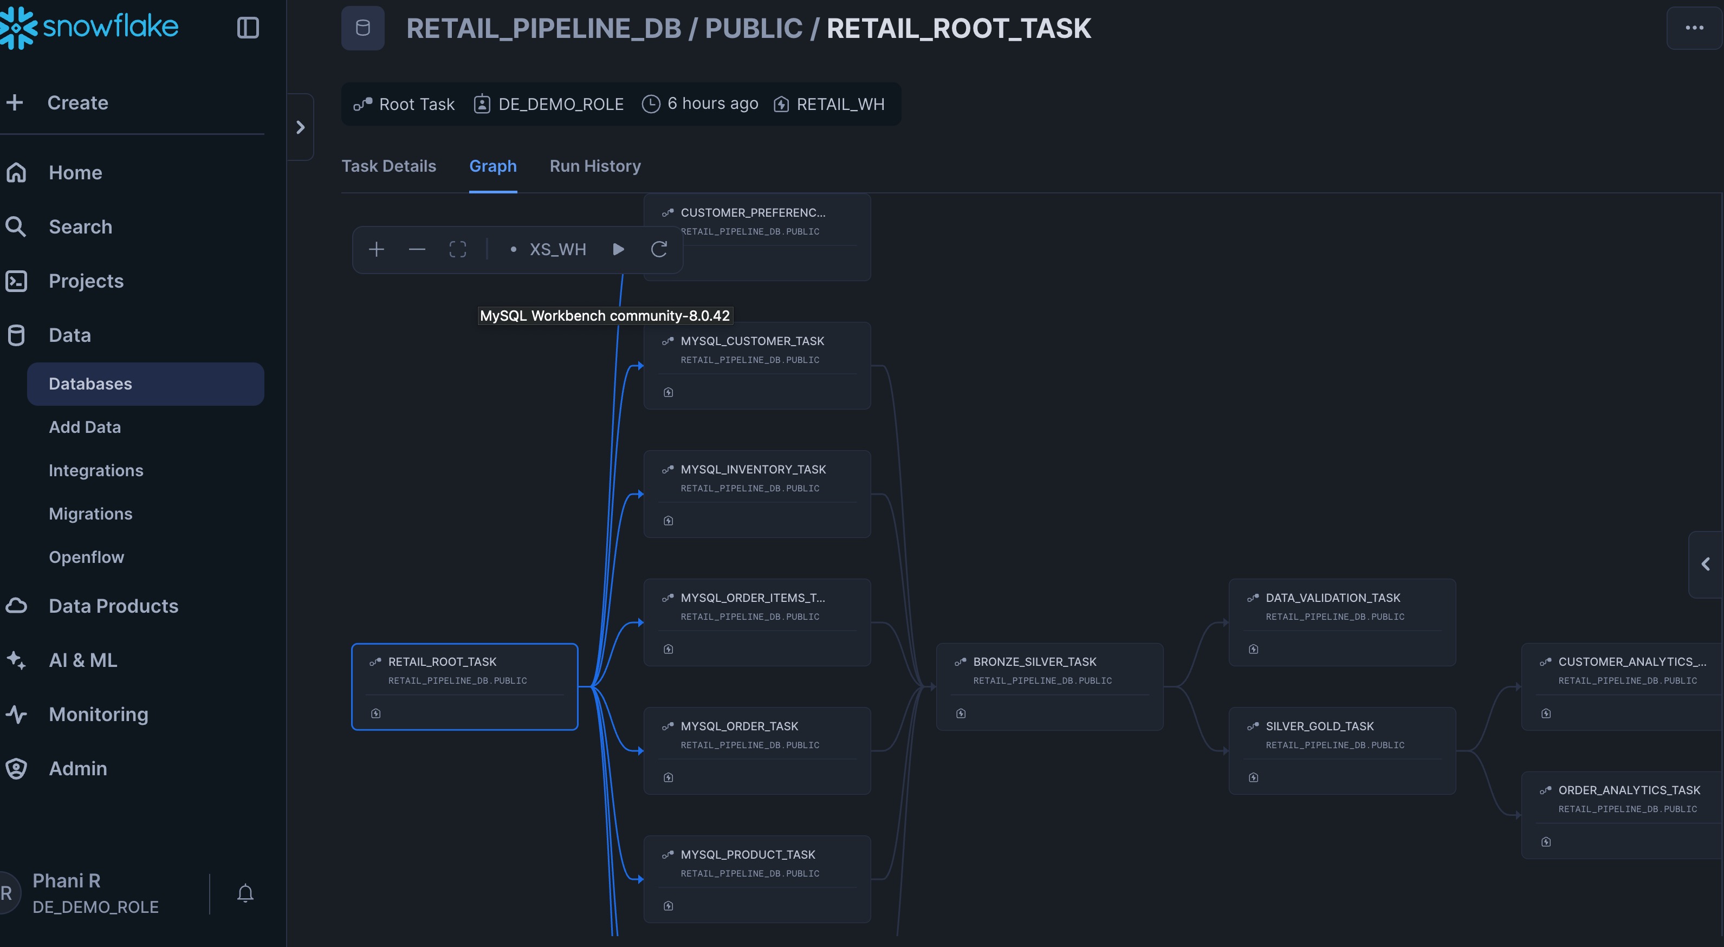Open the three-dots more options menu
Screen dimensions: 1724x947
point(1694,28)
